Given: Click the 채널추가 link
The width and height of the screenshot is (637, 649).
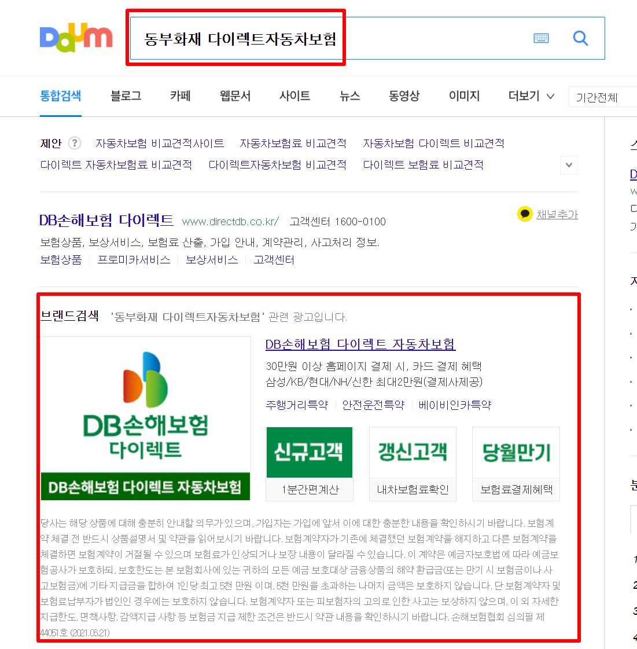Looking at the screenshot, I should point(557,214).
